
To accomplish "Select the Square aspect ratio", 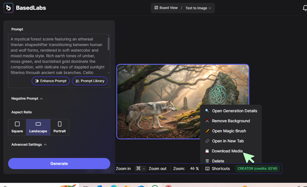I will click(x=17, y=127).
